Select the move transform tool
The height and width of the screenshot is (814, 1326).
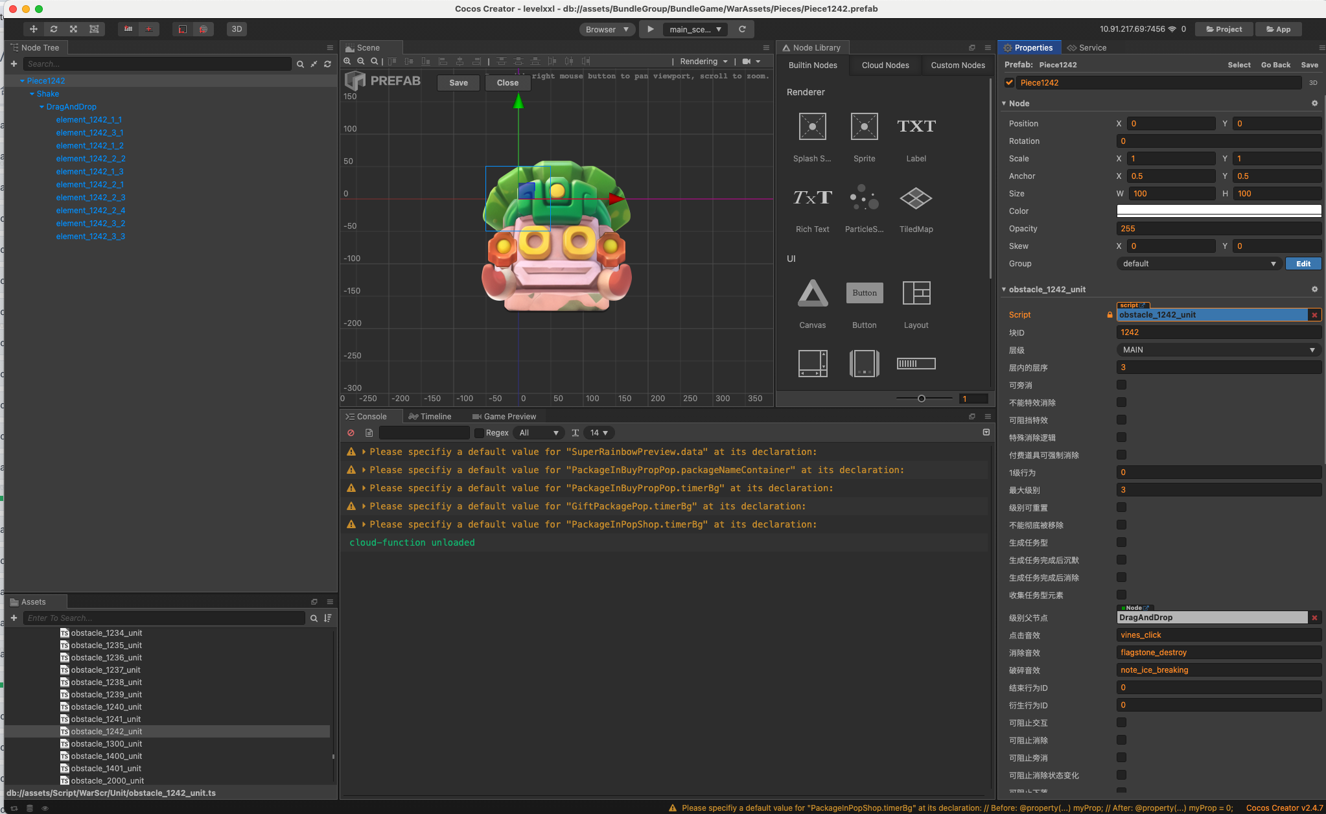pos(33,29)
